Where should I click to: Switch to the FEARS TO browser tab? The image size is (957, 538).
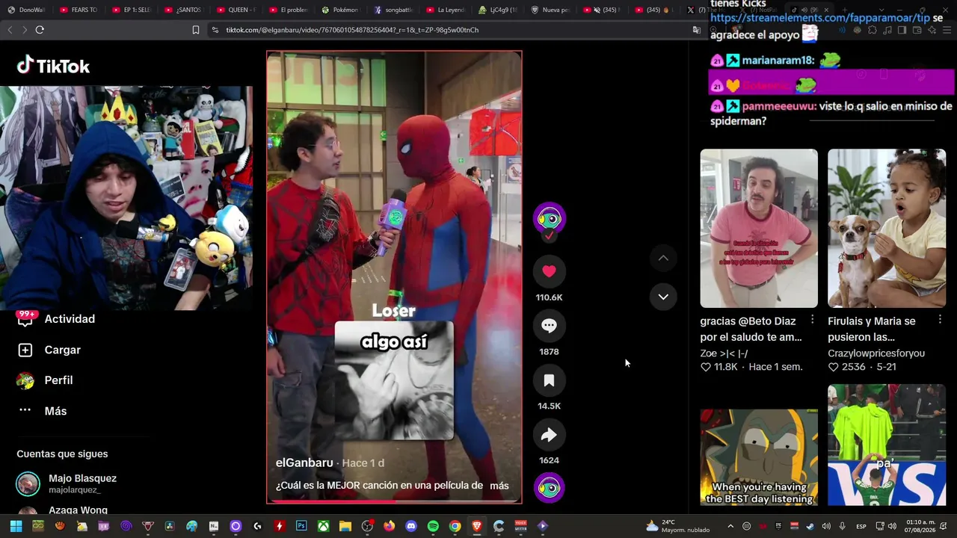79,10
